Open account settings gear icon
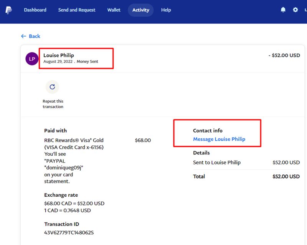Screen dimensions: 307x245 295,10
